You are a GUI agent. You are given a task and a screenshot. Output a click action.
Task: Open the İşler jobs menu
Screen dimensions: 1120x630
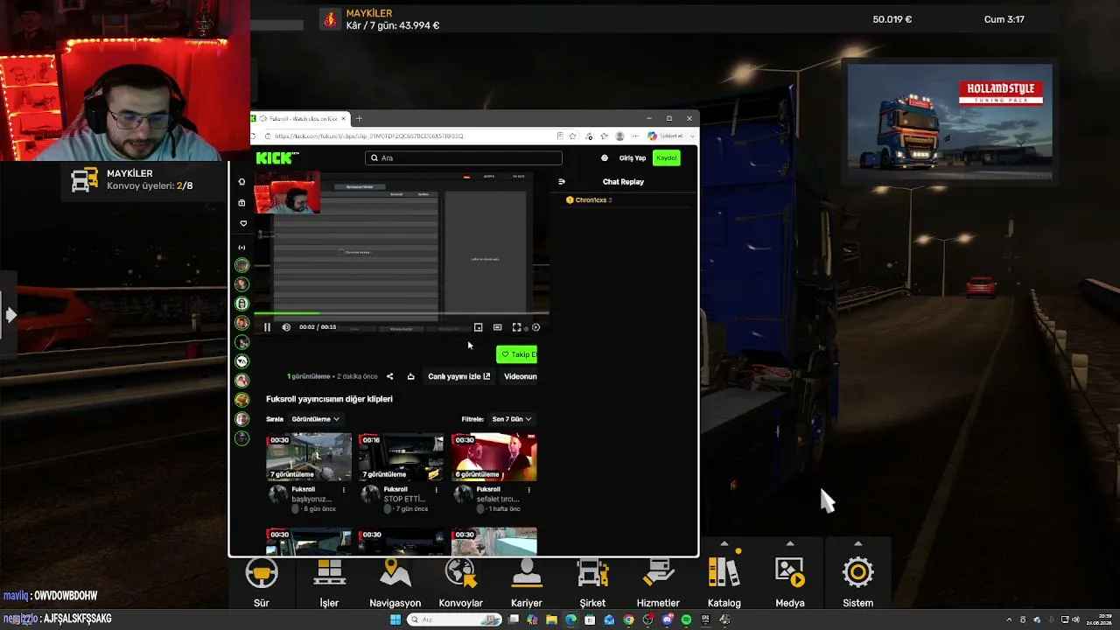click(x=329, y=583)
